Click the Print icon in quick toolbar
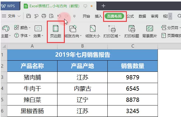The width and height of the screenshot is (181, 117). [x=44, y=16]
